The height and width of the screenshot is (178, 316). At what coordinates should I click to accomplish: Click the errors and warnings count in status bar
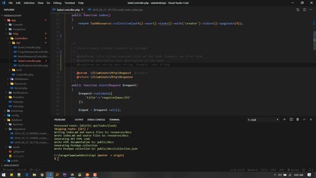point(35,170)
